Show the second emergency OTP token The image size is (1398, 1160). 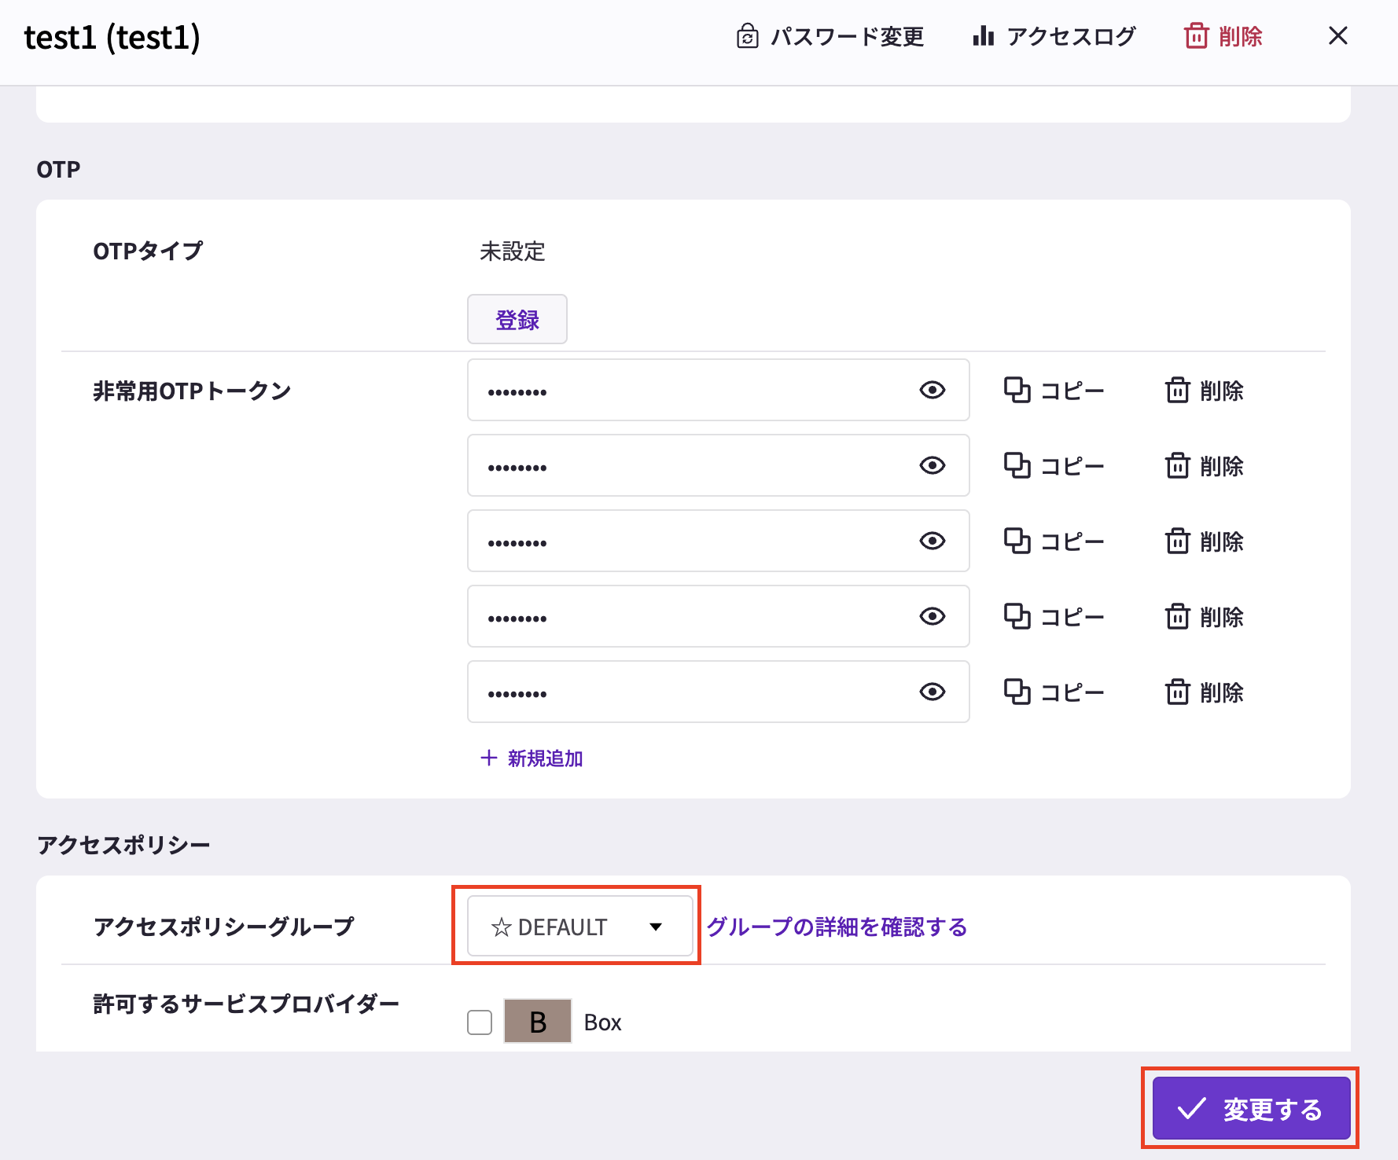click(x=933, y=465)
